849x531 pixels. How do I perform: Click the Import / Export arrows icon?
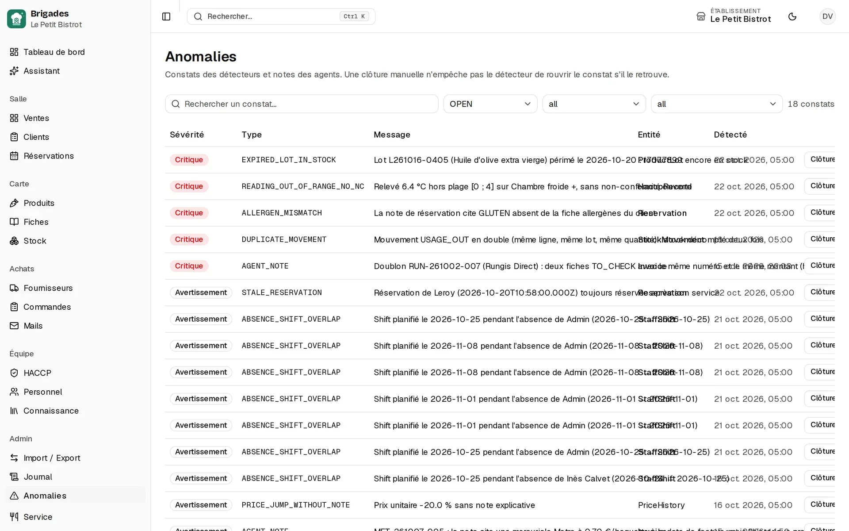coord(14,458)
